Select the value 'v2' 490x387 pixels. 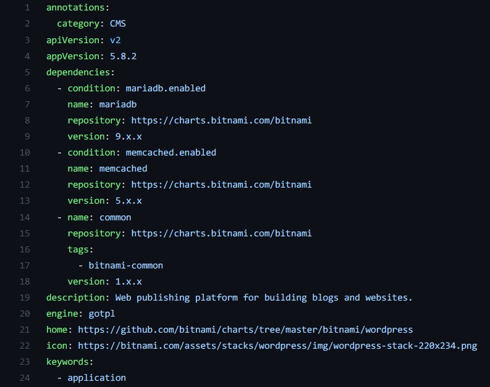pos(116,40)
